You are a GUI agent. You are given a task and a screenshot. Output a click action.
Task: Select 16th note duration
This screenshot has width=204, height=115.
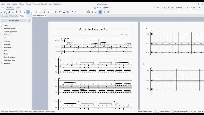(17, 12)
